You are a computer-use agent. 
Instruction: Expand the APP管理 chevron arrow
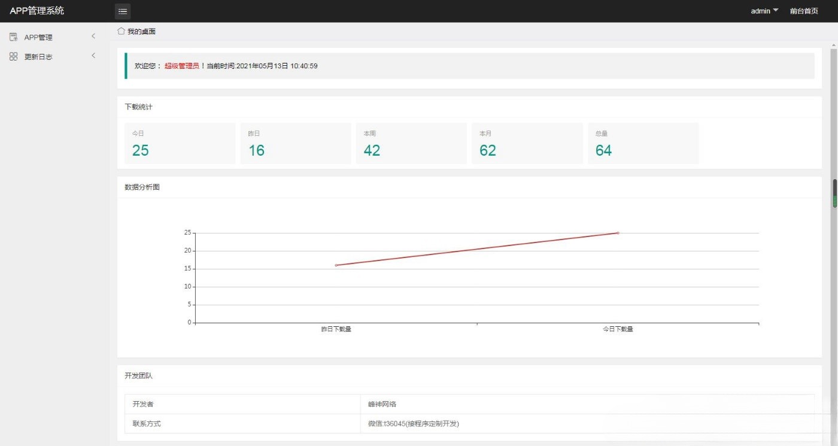93,37
